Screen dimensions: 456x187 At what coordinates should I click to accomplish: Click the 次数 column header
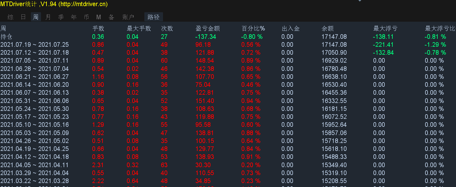pos(167,28)
